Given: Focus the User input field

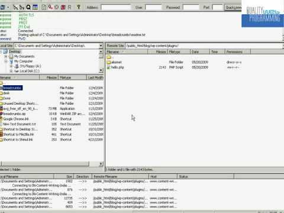Looking at the screenshot, I should click(153, 8).
